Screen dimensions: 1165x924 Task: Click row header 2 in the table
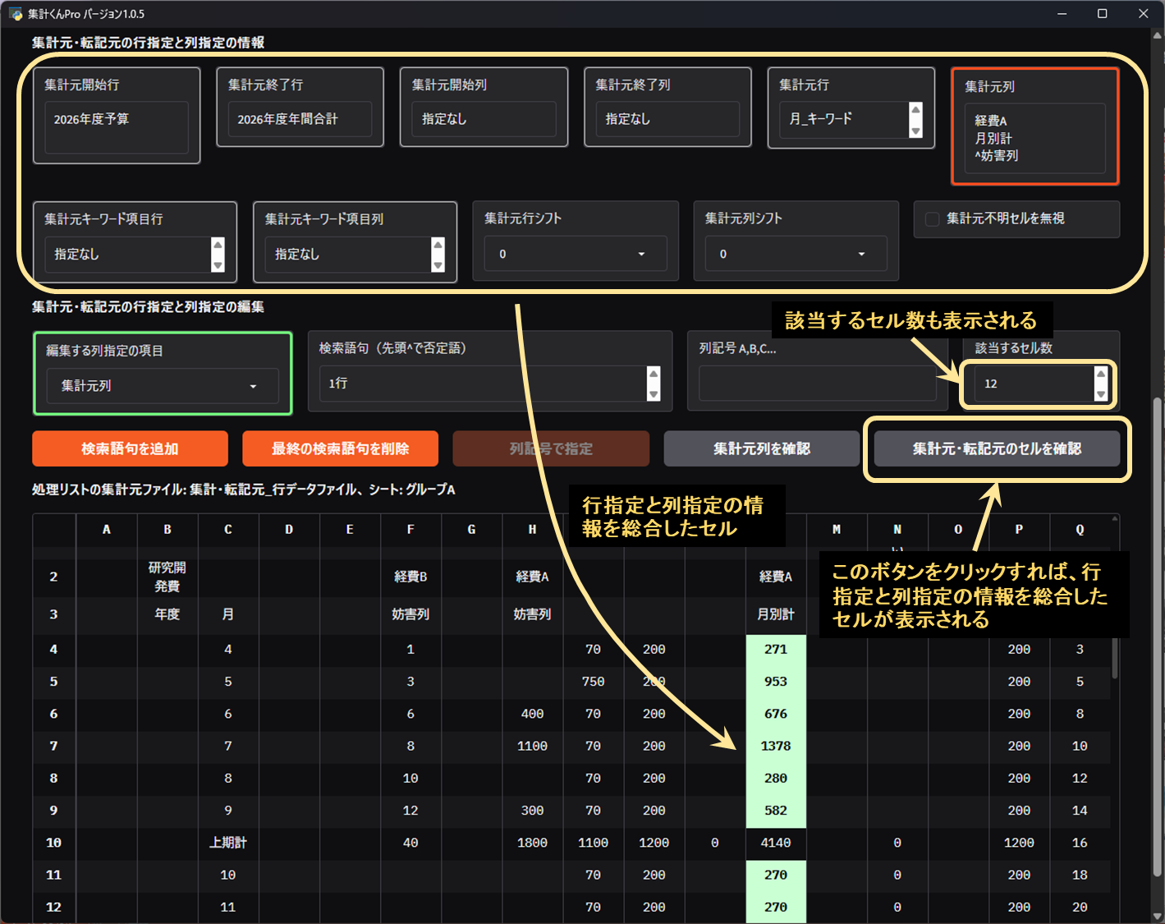54,577
